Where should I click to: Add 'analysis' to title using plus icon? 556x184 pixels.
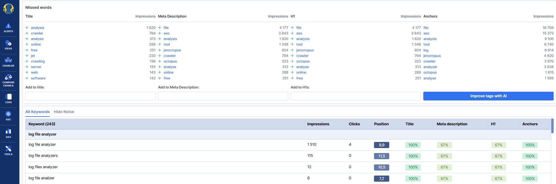[27, 28]
